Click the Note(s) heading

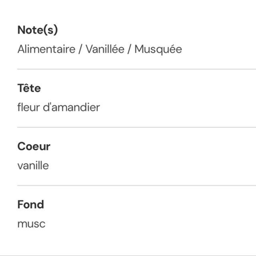[38, 30]
